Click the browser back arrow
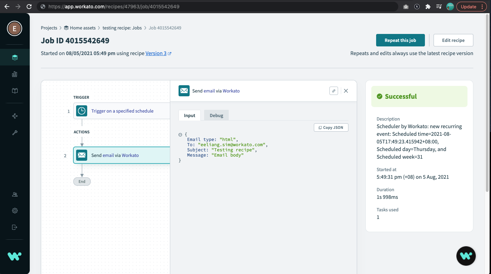Image resolution: width=491 pixels, height=274 pixels. click(x=7, y=7)
